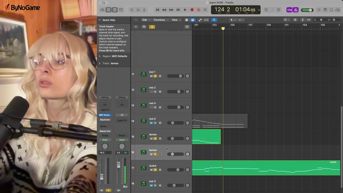Open the LCD display mode dropdown arrow
Screen dimensions: 343x193
click(x=259, y=10)
